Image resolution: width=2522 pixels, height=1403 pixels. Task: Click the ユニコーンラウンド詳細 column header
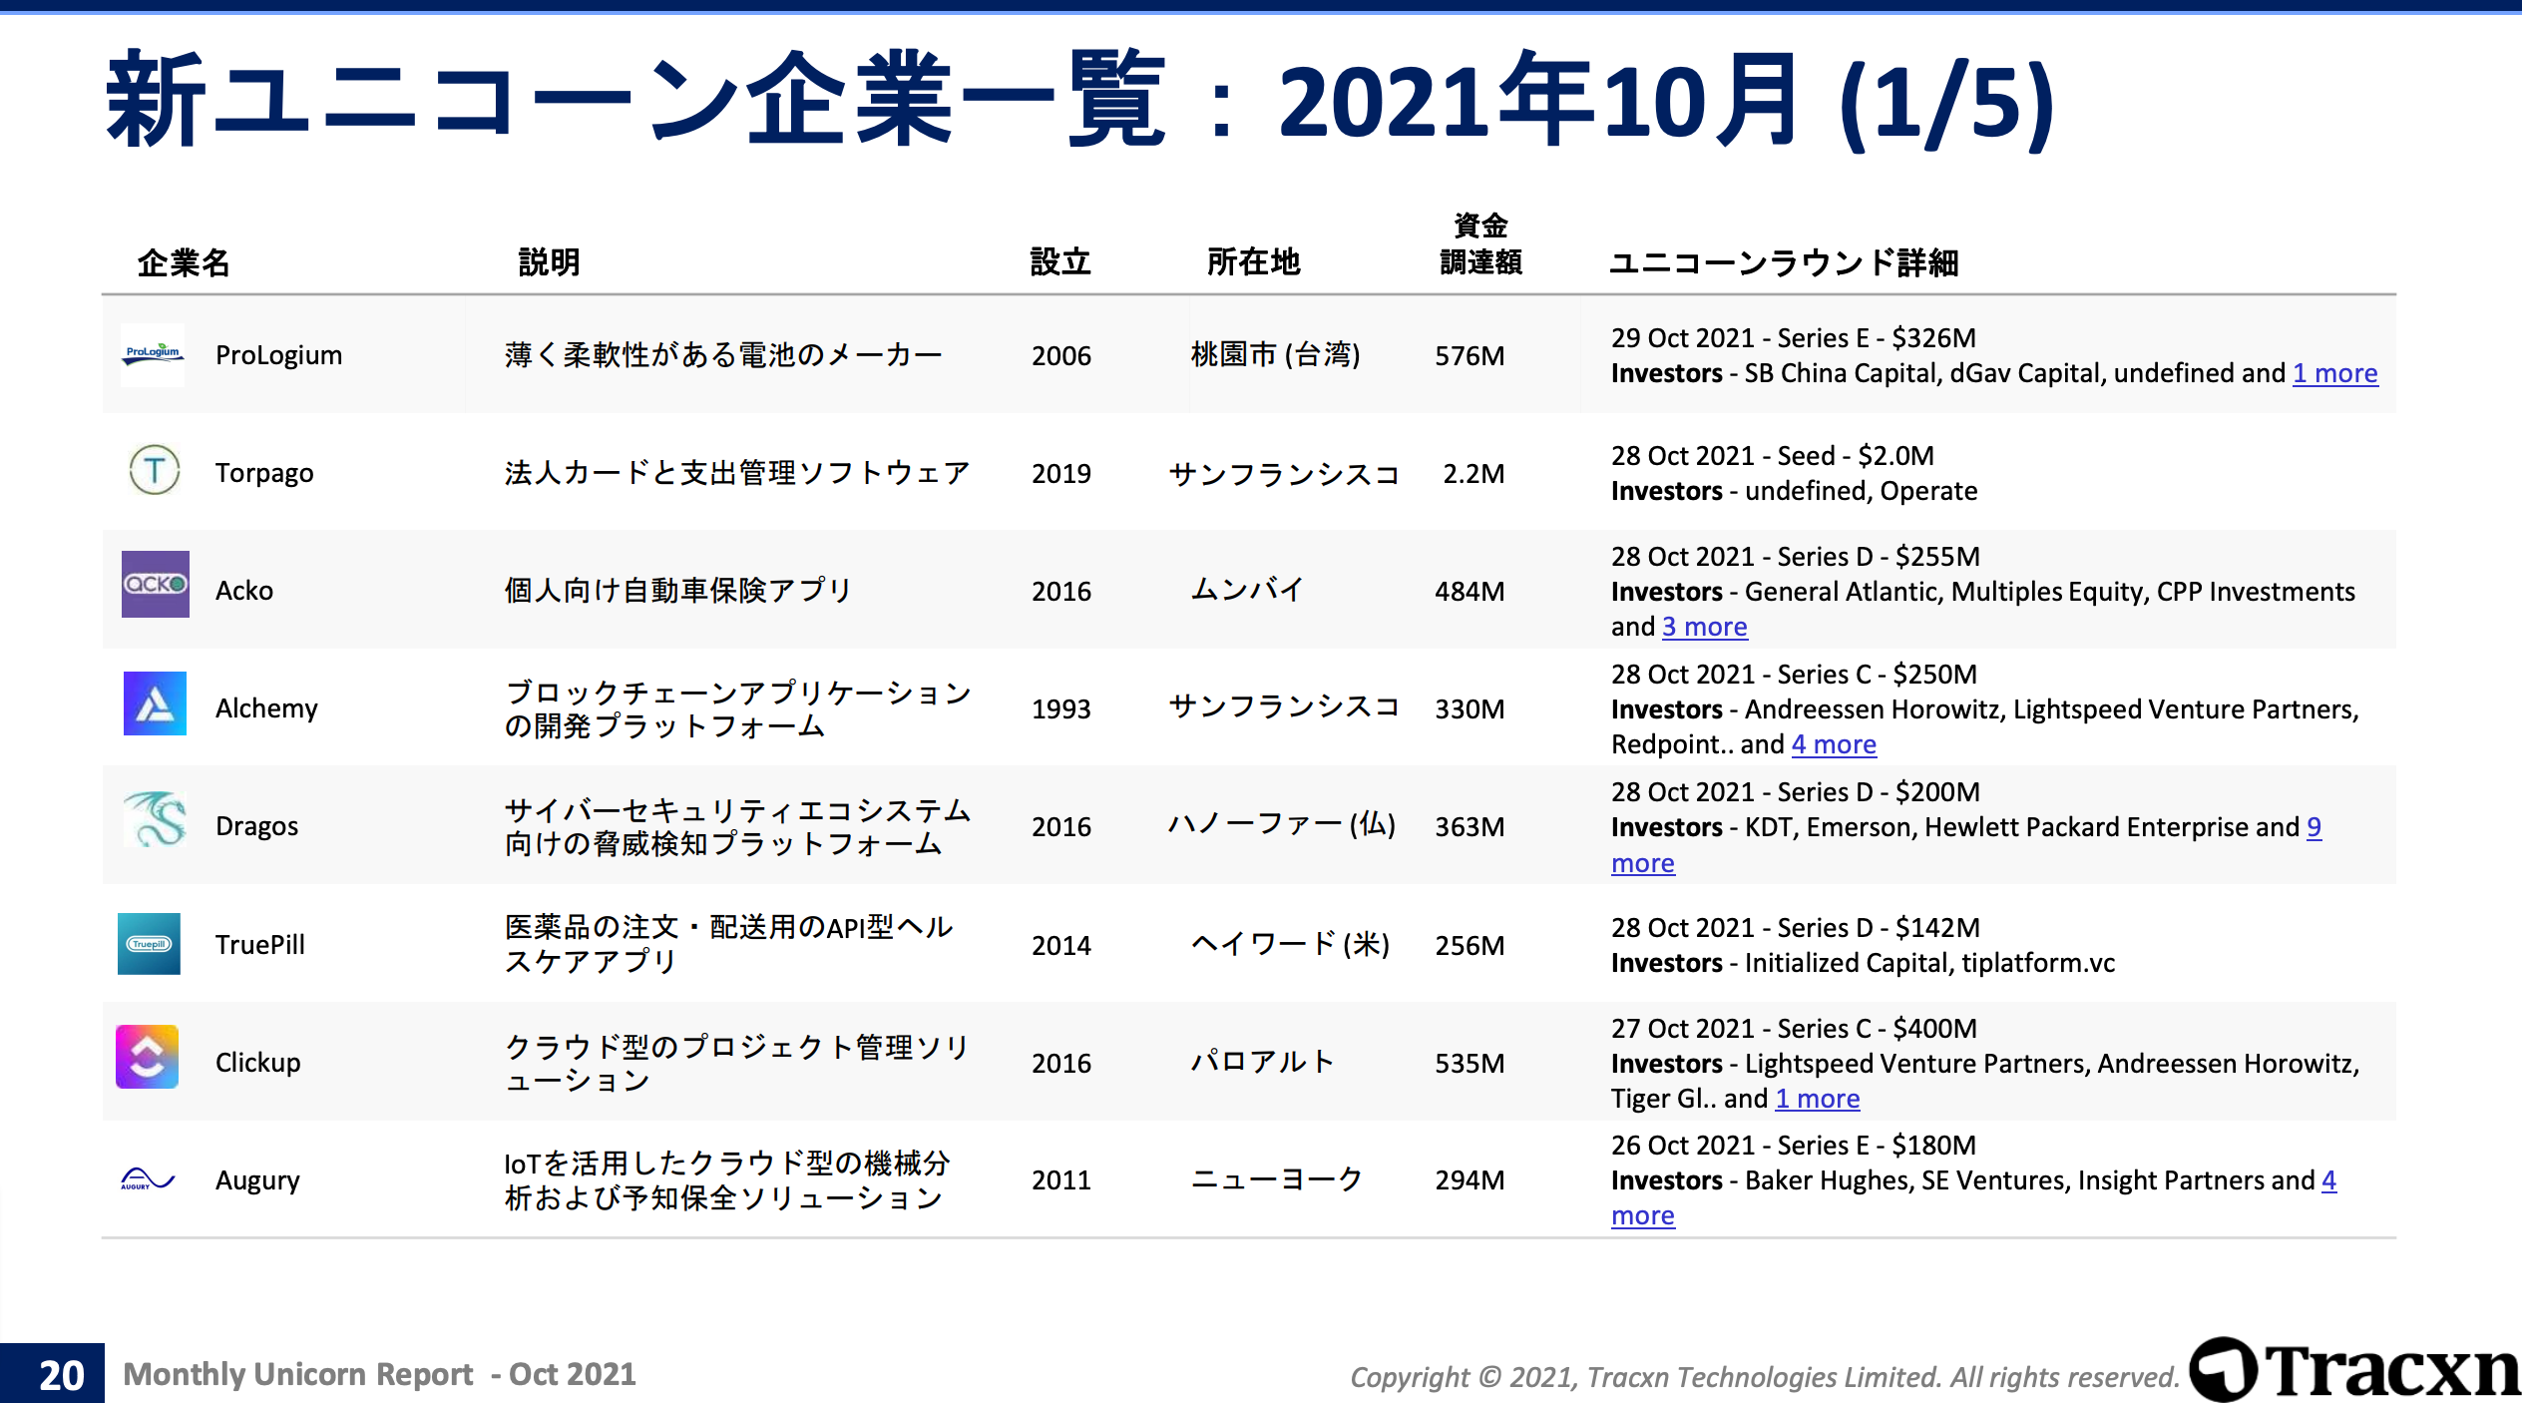[1784, 262]
